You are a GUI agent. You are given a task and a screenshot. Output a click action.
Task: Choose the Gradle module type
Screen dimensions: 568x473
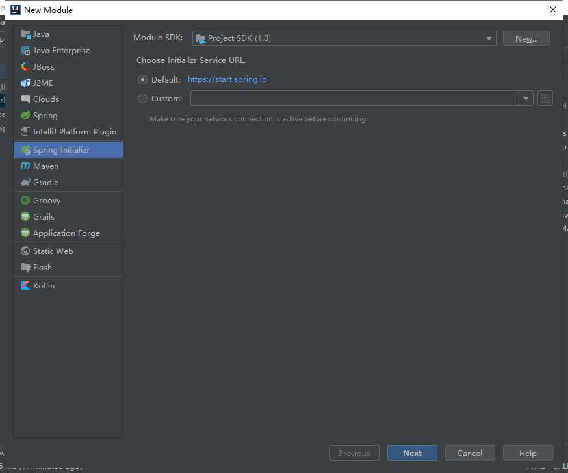tap(68, 182)
